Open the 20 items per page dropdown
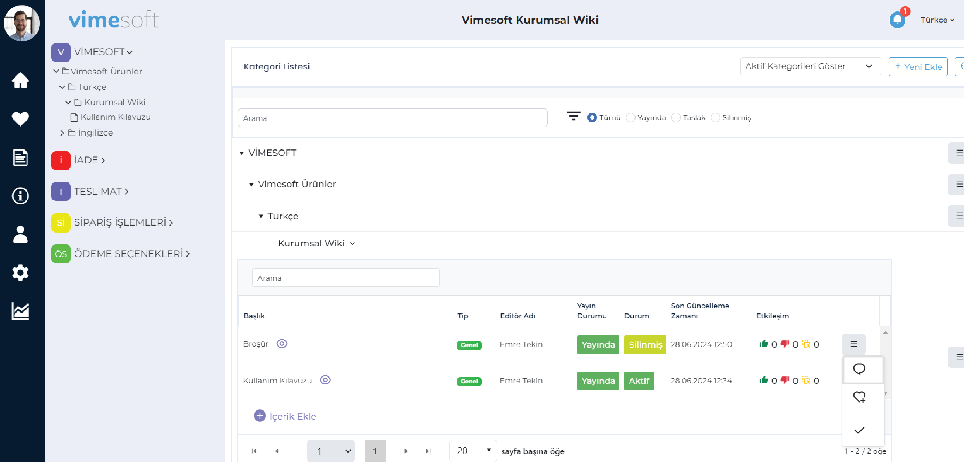 473,451
